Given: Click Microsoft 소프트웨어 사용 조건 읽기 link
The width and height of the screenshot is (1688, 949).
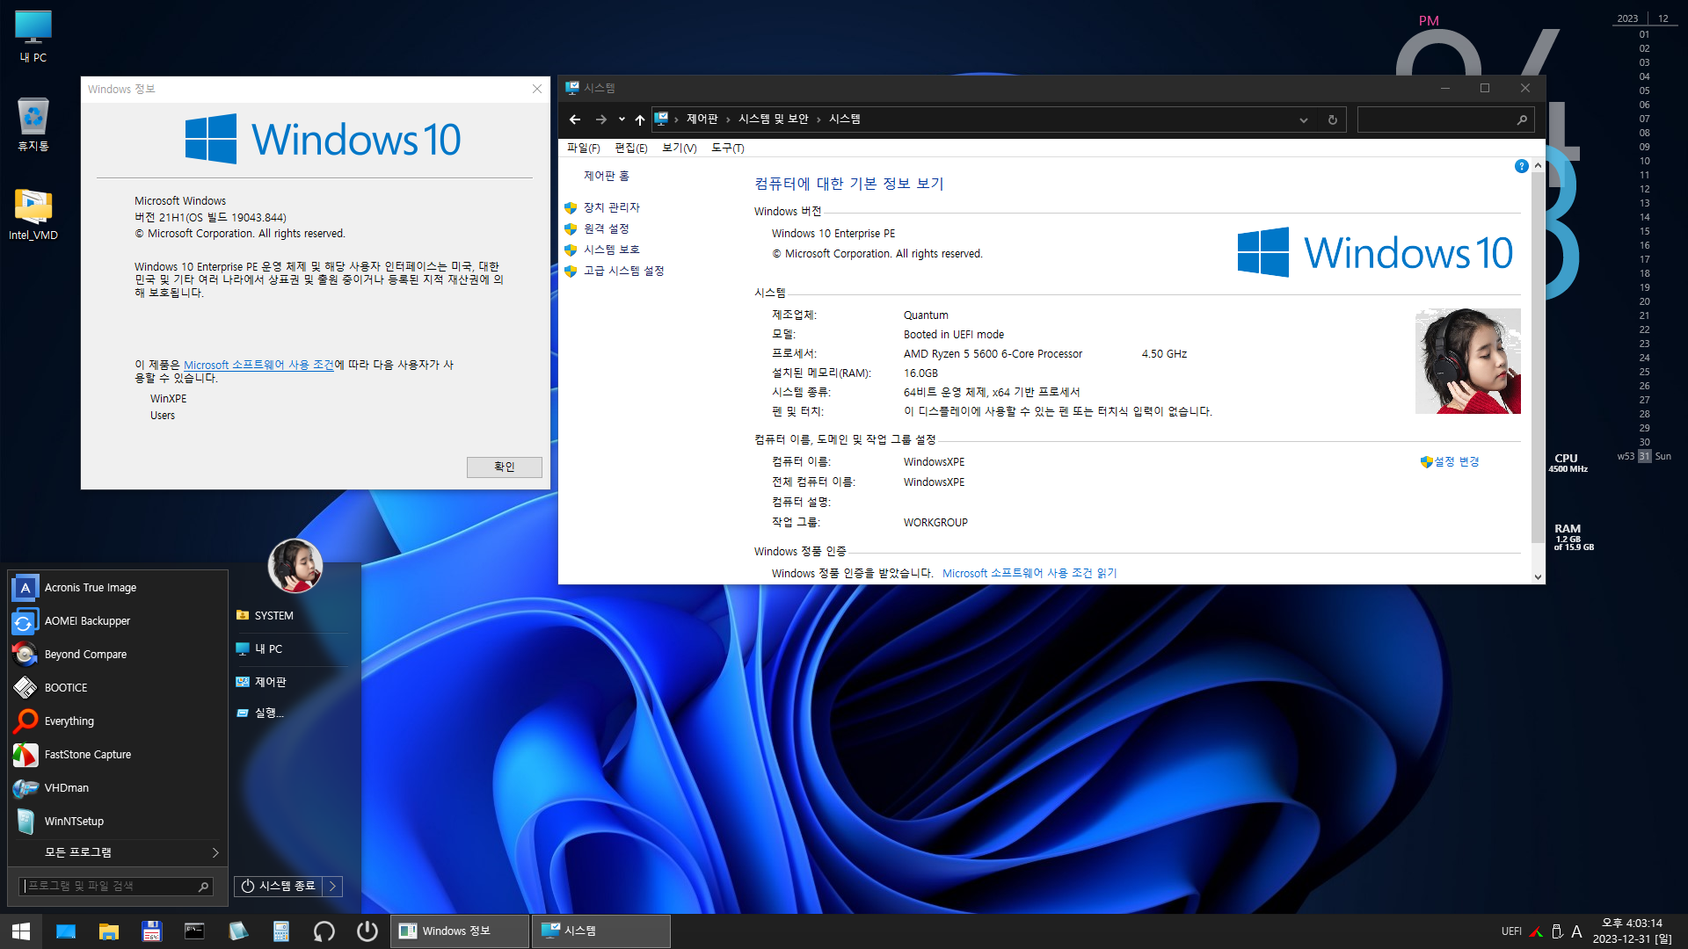Looking at the screenshot, I should 1030,574.
